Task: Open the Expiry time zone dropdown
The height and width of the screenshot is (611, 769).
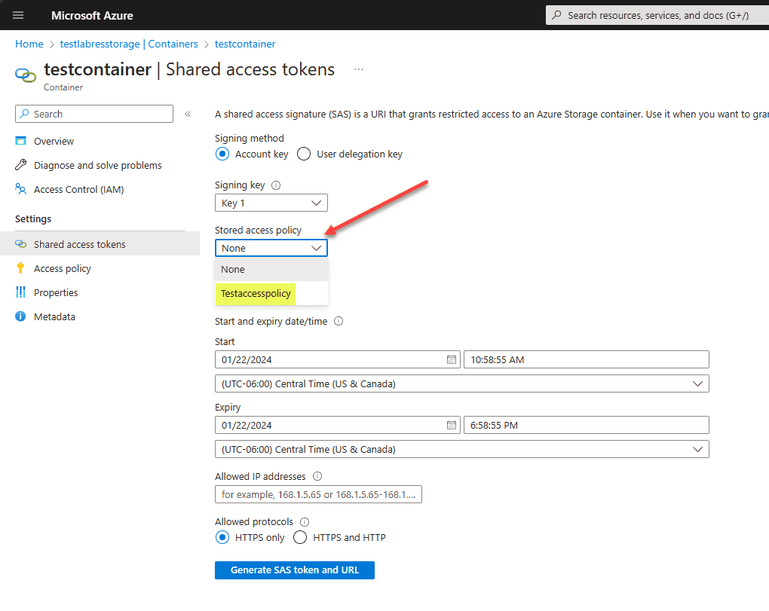Action: pos(462,449)
